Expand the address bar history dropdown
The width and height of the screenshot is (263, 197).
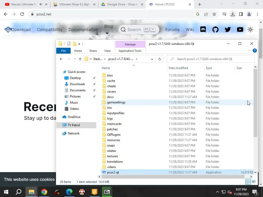tap(152, 59)
